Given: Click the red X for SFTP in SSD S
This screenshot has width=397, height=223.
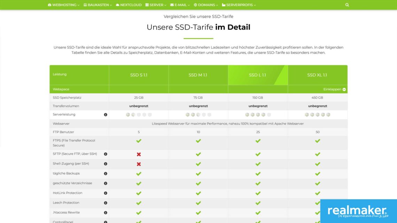Looking at the screenshot, I should [139, 154].
